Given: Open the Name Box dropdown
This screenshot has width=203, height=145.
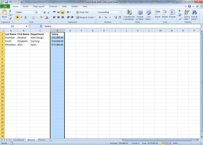Looking at the screenshot, I should click(27, 26).
